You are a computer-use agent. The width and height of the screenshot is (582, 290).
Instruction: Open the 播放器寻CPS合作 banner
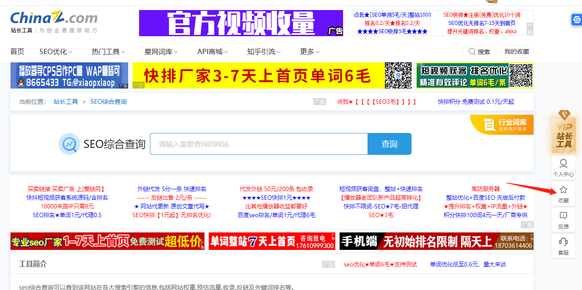[69, 75]
